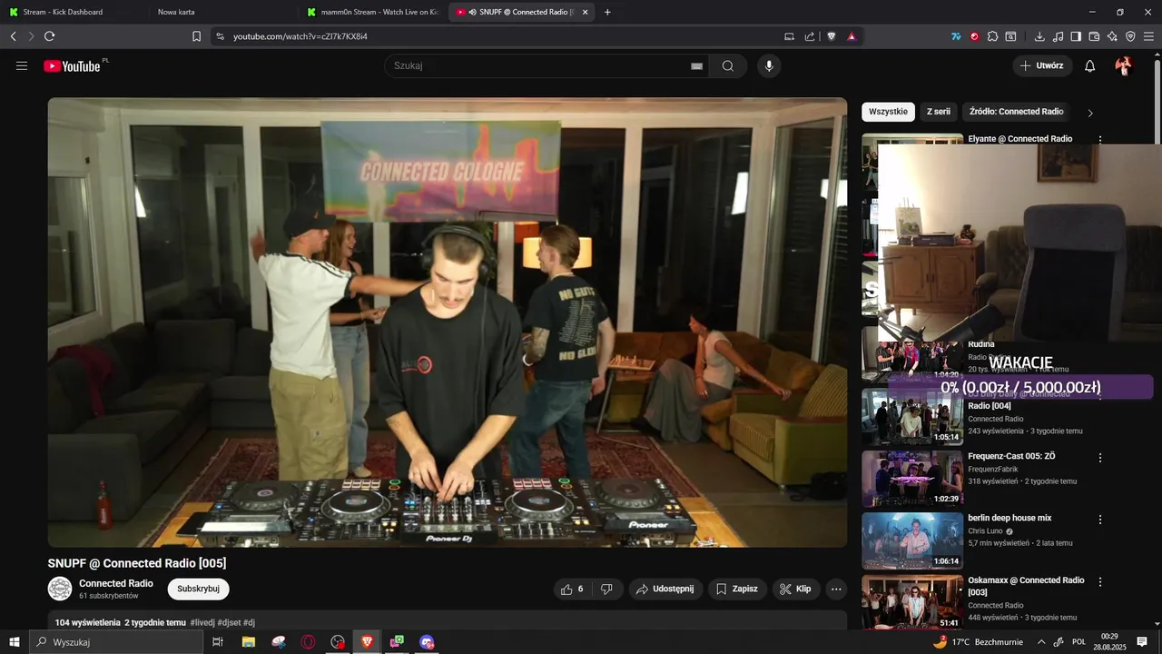Viewport: 1162px width, 654px height.
Task: Like the video with thumbs up
Action: coord(573,589)
